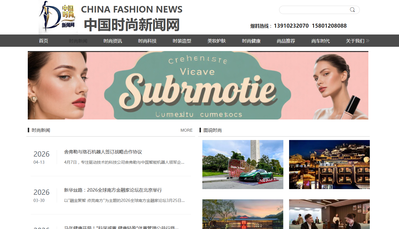Navigate to 美妆护肤 page

[x=217, y=41]
